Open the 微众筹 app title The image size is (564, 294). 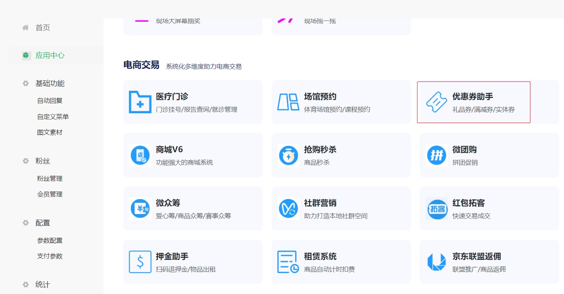tap(168, 203)
